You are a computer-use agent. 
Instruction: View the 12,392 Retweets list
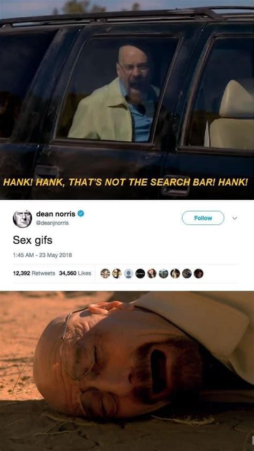[34, 273]
